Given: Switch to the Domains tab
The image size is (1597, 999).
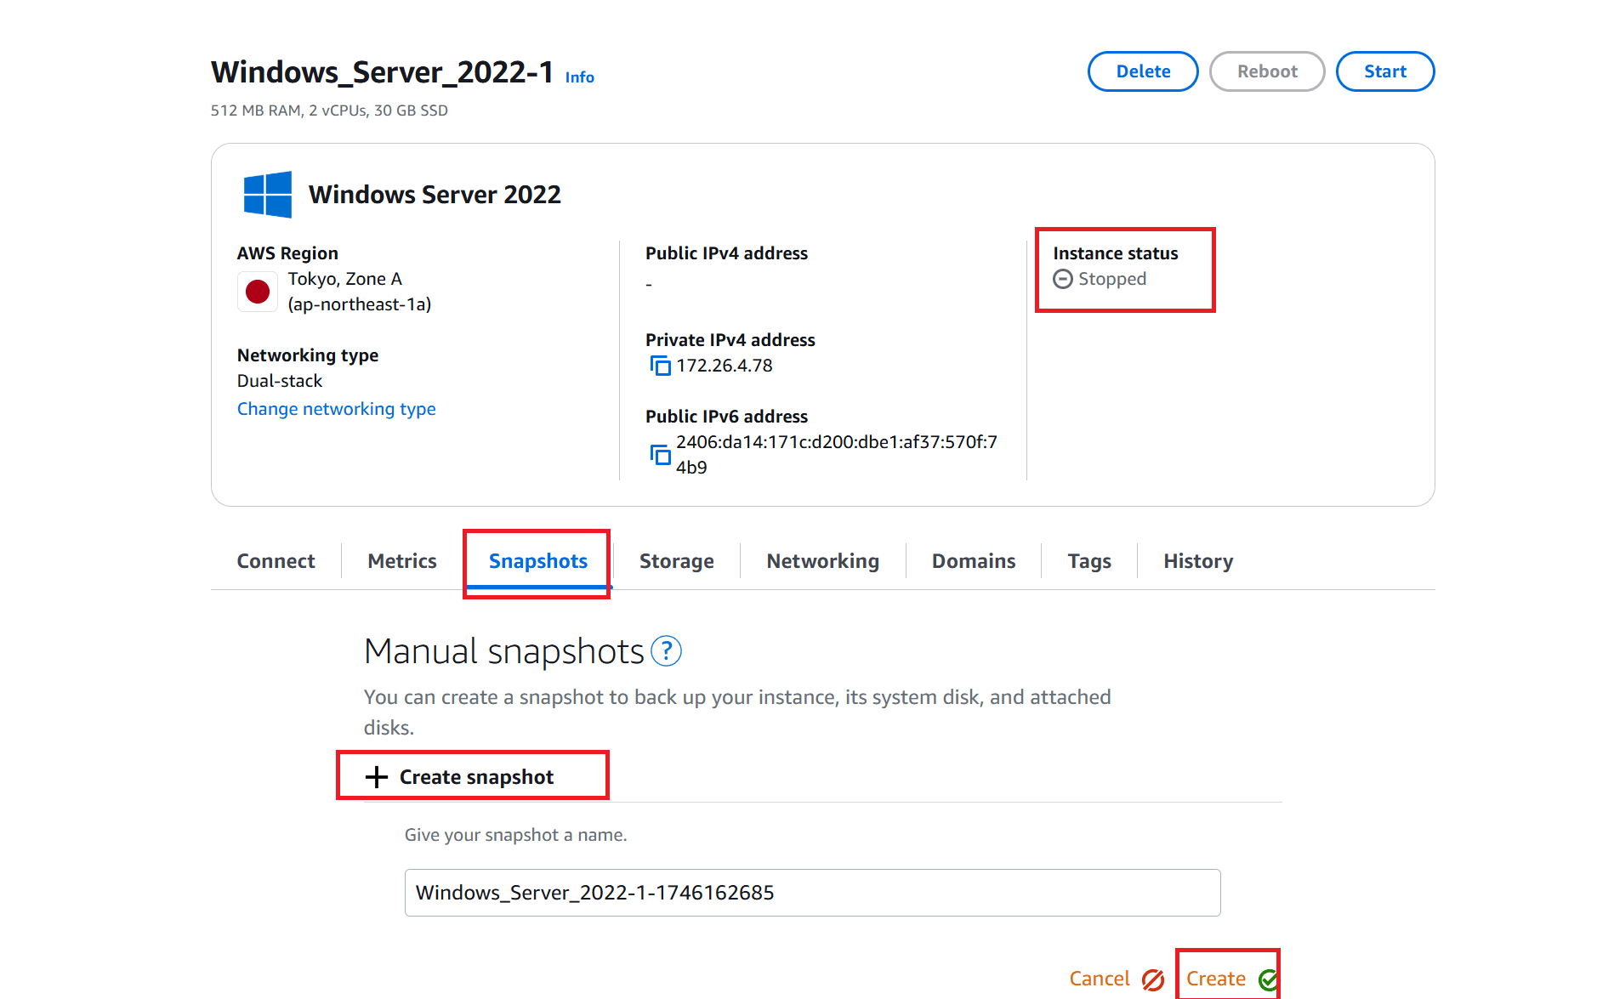Looking at the screenshot, I should click(x=974, y=561).
